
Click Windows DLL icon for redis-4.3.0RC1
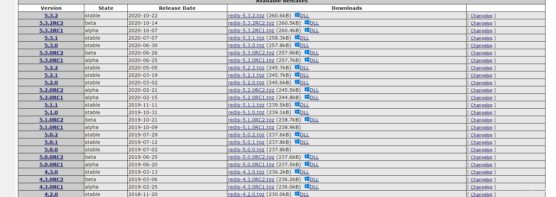pyautogui.click(x=307, y=187)
